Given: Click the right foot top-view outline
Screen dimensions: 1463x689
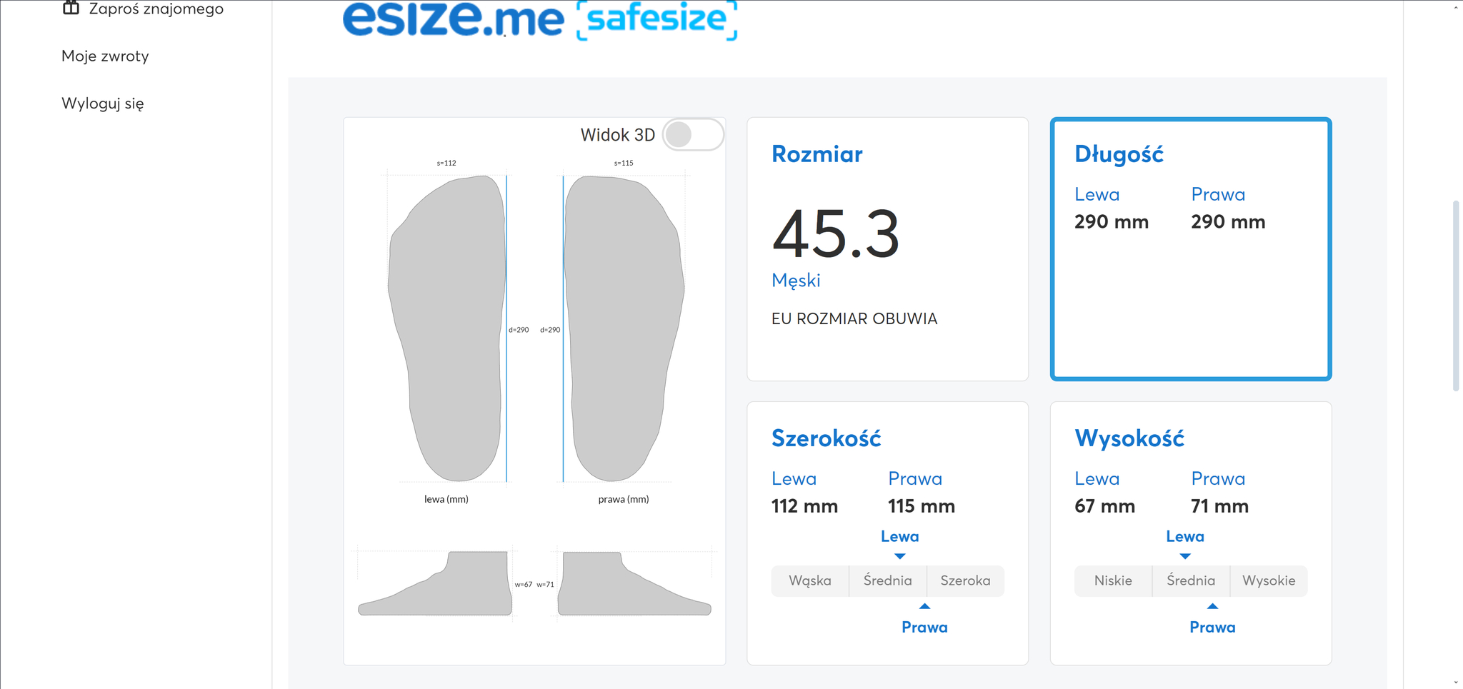Looking at the screenshot, I should coord(624,327).
